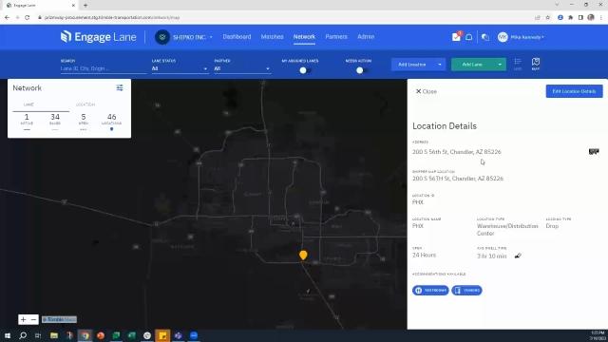The width and height of the screenshot is (608, 342).
Task: Click the browser reload icon
Action: (28, 17)
